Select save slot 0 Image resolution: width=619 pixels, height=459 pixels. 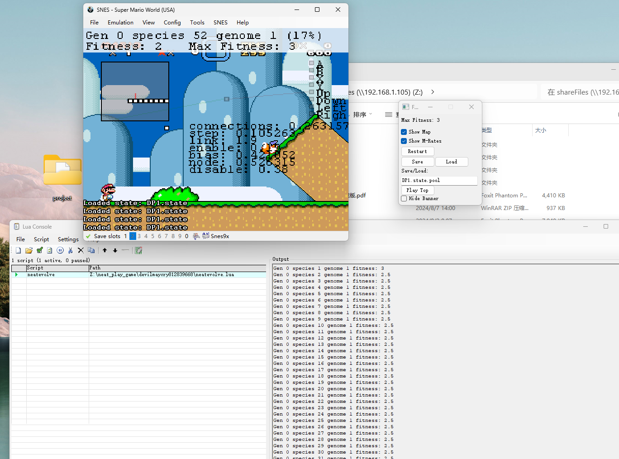pos(186,236)
